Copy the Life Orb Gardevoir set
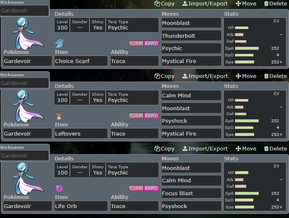Screen dimensions: 289x218 pyautogui.click(x=164, y=148)
